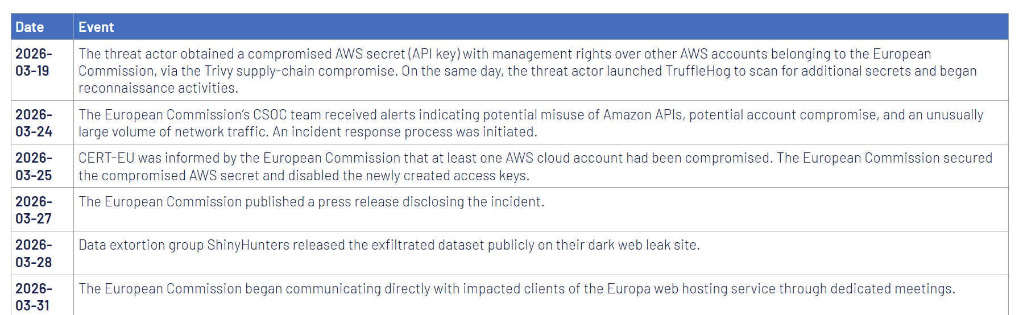
Task: Click the 2026-03-31 date cell
Action: [34, 297]
